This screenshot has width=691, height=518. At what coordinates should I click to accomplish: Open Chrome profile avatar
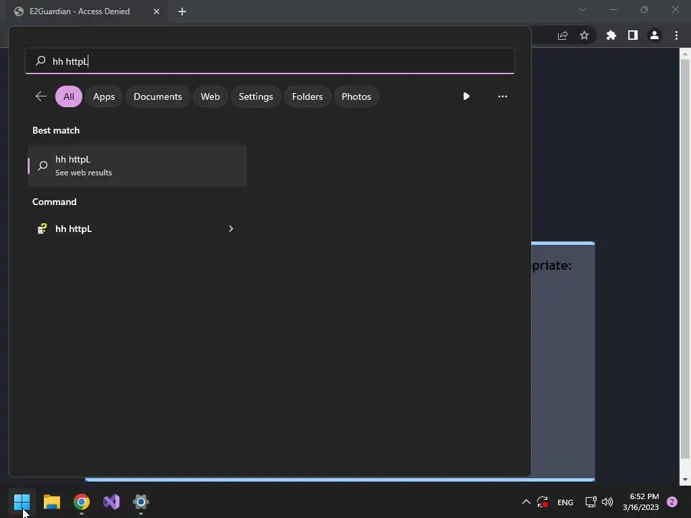(655, 35)
